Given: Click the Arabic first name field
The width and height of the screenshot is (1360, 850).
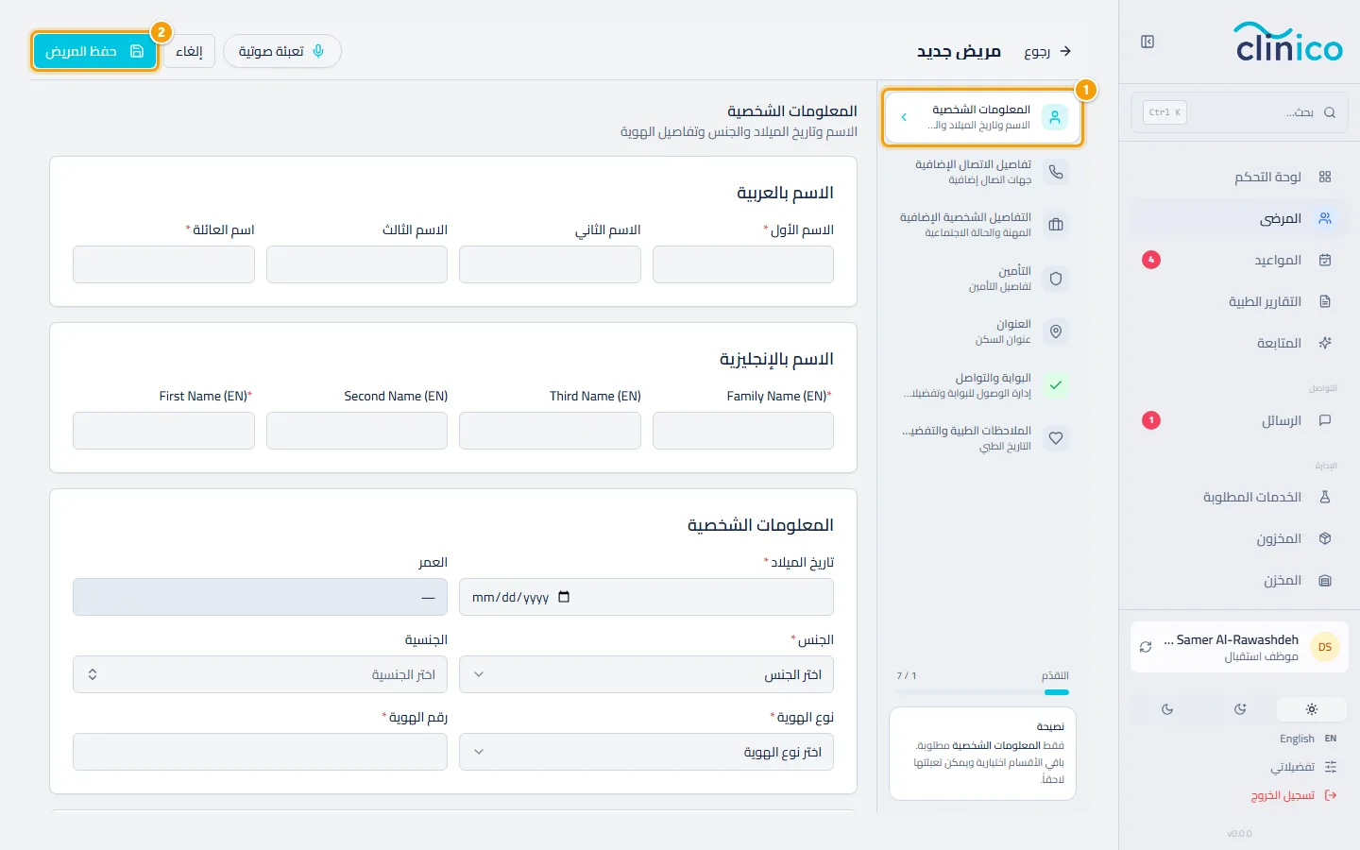Looking at the screenshot, I should (x=743, y=264).
